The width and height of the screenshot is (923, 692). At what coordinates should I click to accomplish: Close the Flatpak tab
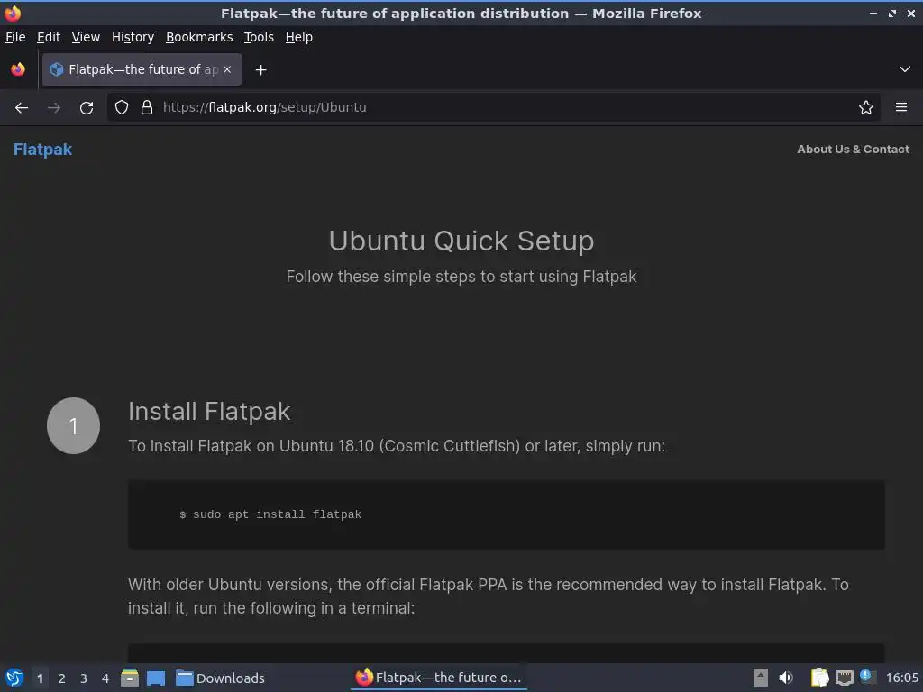(227, 69)
